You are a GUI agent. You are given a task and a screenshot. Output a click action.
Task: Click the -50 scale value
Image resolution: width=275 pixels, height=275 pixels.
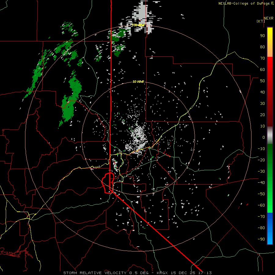(261, 194)
